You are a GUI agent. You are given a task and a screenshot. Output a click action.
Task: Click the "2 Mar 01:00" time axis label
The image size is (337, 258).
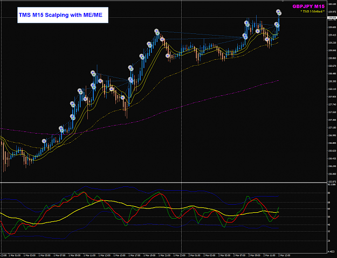195,255
